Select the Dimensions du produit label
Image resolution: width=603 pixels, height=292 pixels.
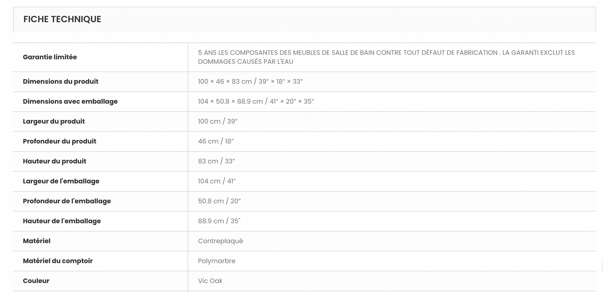[x=61, y=82]
